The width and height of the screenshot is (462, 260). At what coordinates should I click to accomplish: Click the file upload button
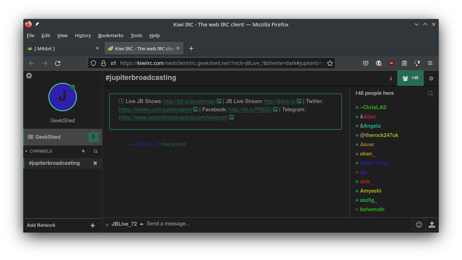point(432,225)
